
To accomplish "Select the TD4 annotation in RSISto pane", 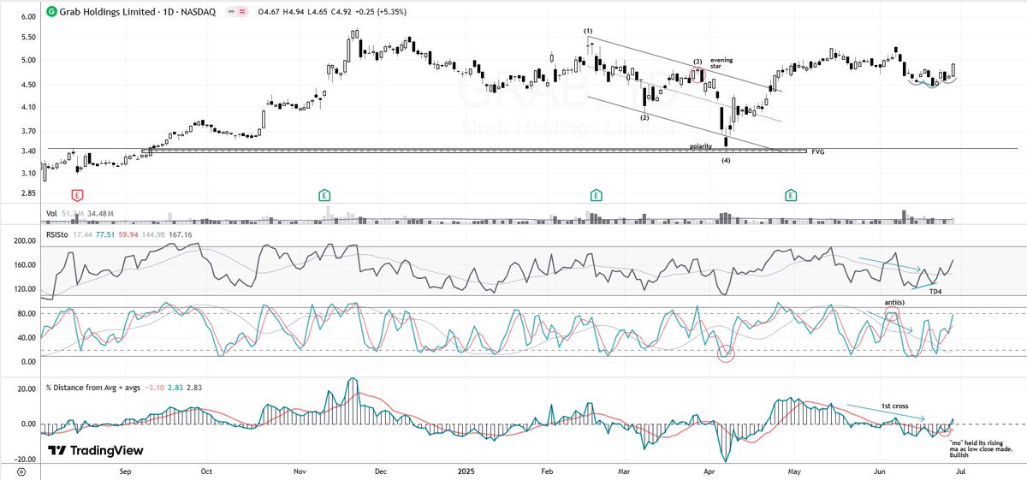I will [x=934, y=293].
